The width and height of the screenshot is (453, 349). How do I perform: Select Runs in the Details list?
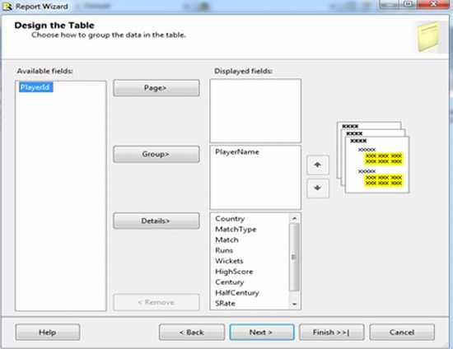click(x=224, y=250)
